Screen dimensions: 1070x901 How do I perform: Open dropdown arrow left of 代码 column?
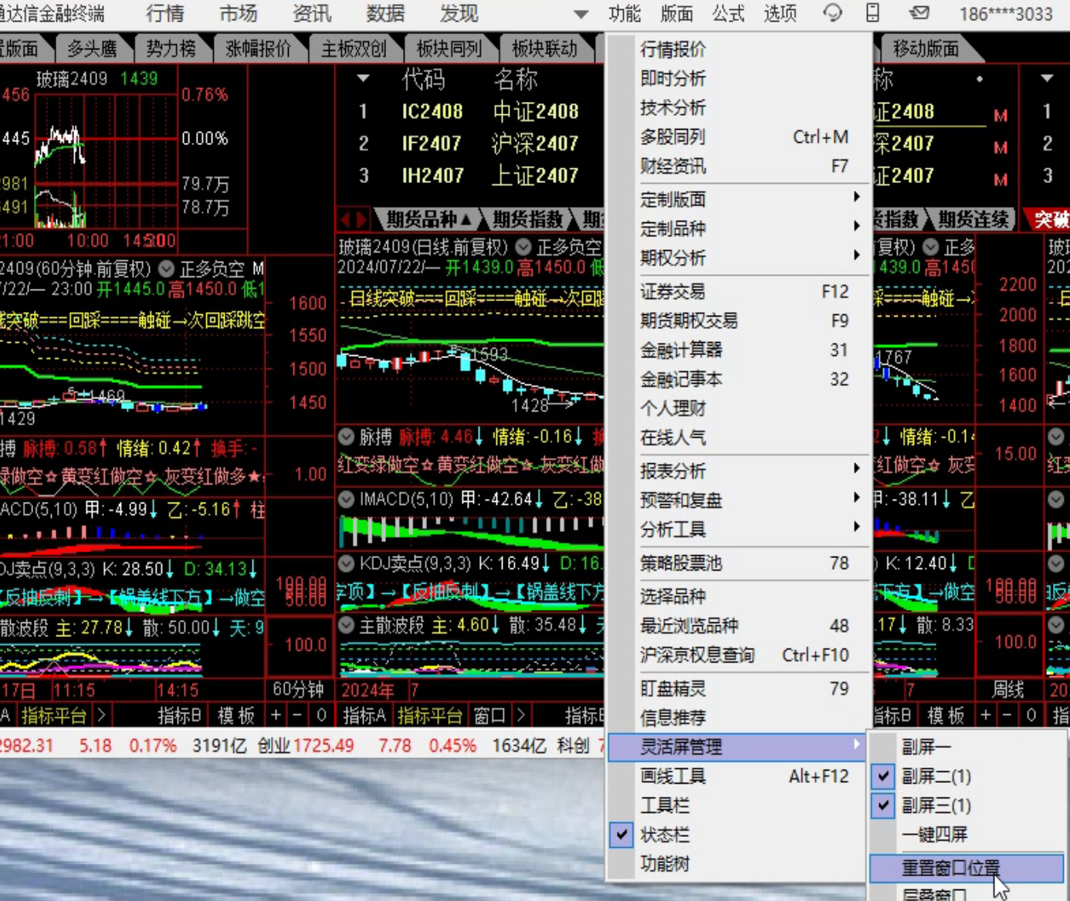363,78
